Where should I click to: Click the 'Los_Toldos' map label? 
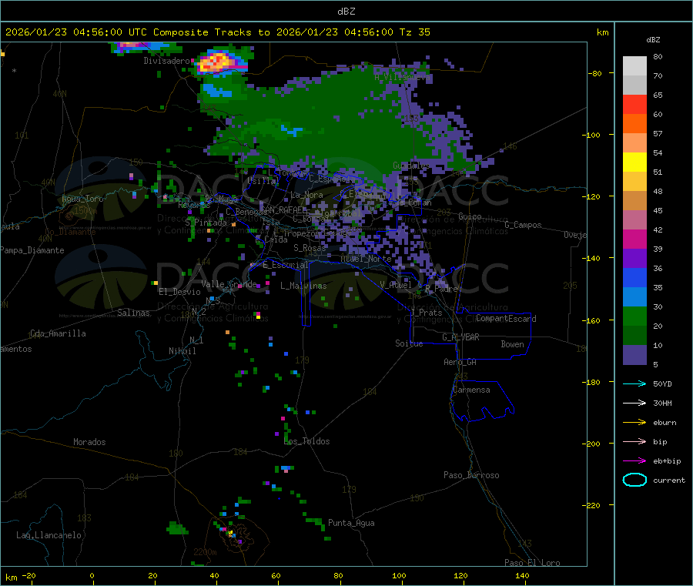(x=306, y=441)
